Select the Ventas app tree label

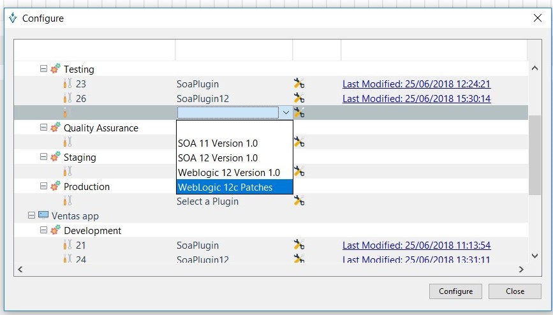coord(75,216)
